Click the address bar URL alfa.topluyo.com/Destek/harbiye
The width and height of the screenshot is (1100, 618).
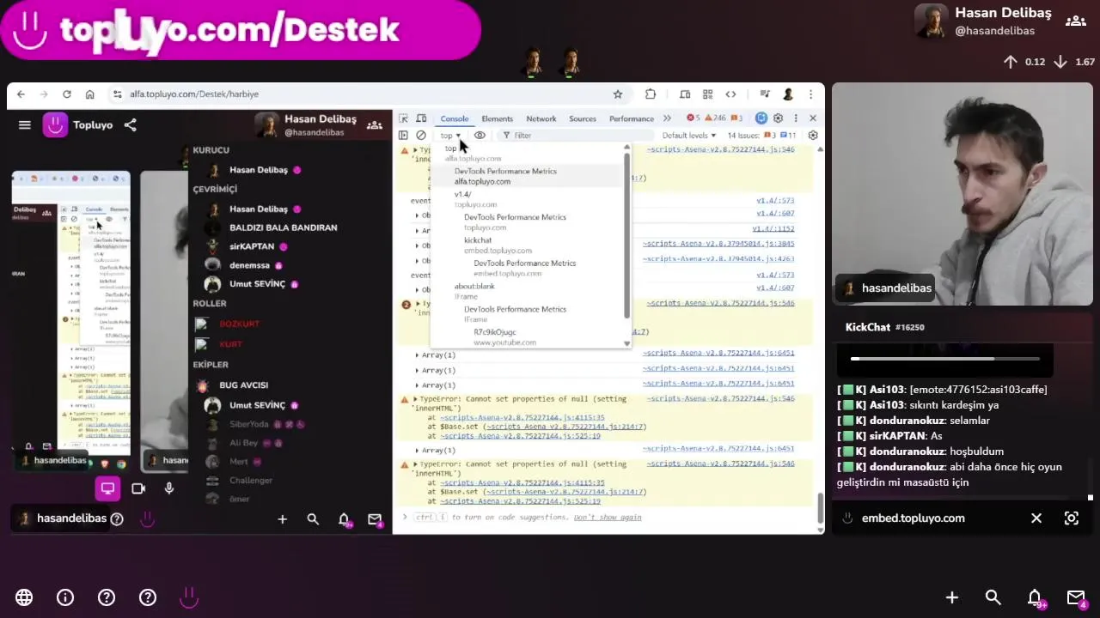(x=194, y=94)
